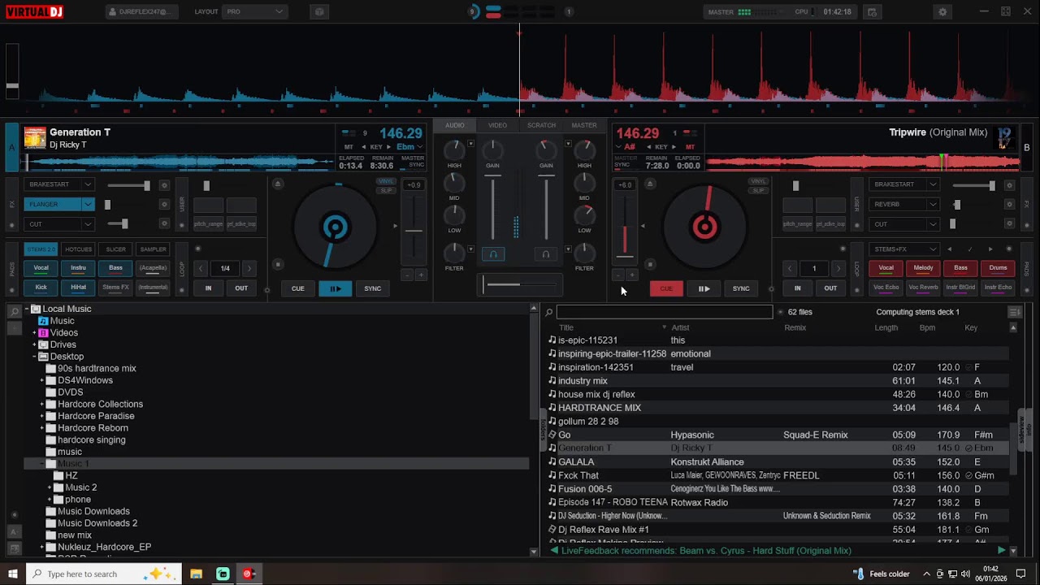Click loop IN button on deck B

point(797,288)
